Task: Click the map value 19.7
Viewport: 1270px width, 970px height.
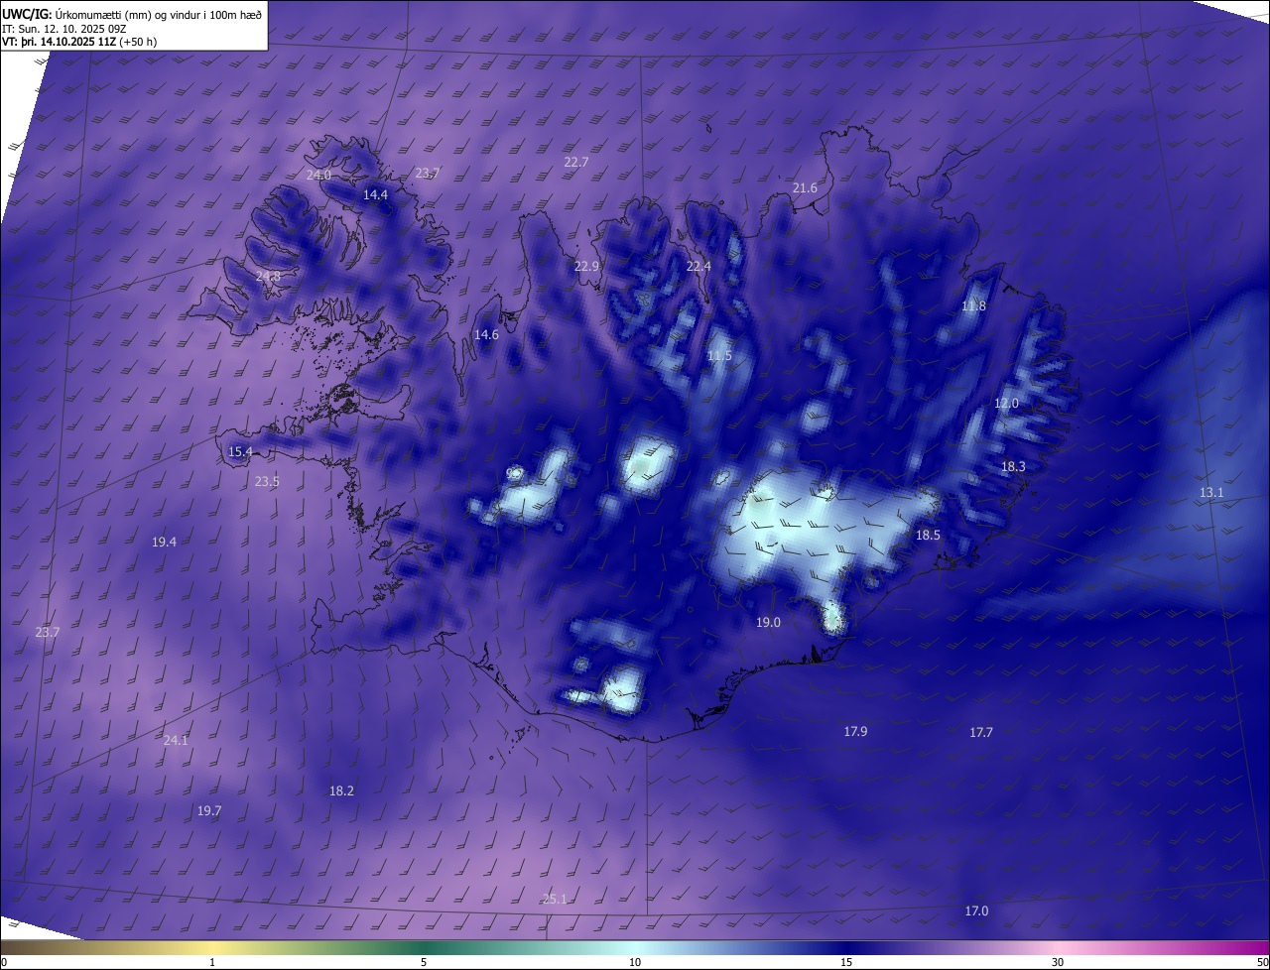Action: [x=209, y=811]
